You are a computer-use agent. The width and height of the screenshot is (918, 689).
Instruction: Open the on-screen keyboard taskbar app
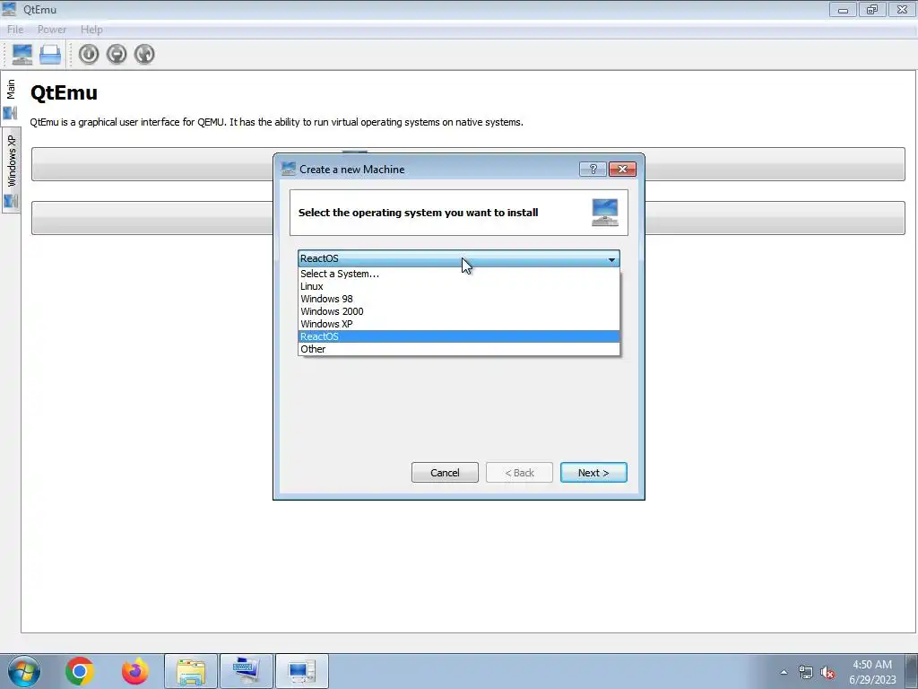click(x=247, y=671)
